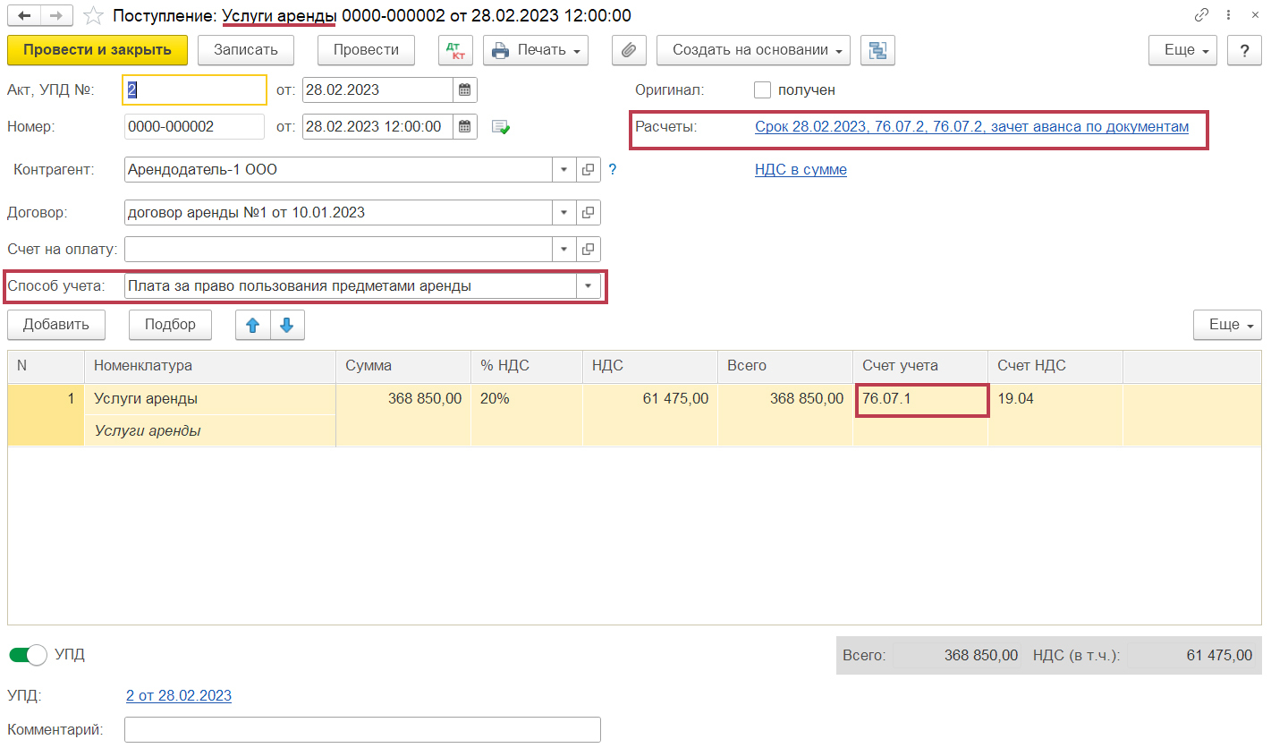Open the УПД link 2 от 28.02.2023
Screen dimensions: 1271x748
tap(179, 696)
